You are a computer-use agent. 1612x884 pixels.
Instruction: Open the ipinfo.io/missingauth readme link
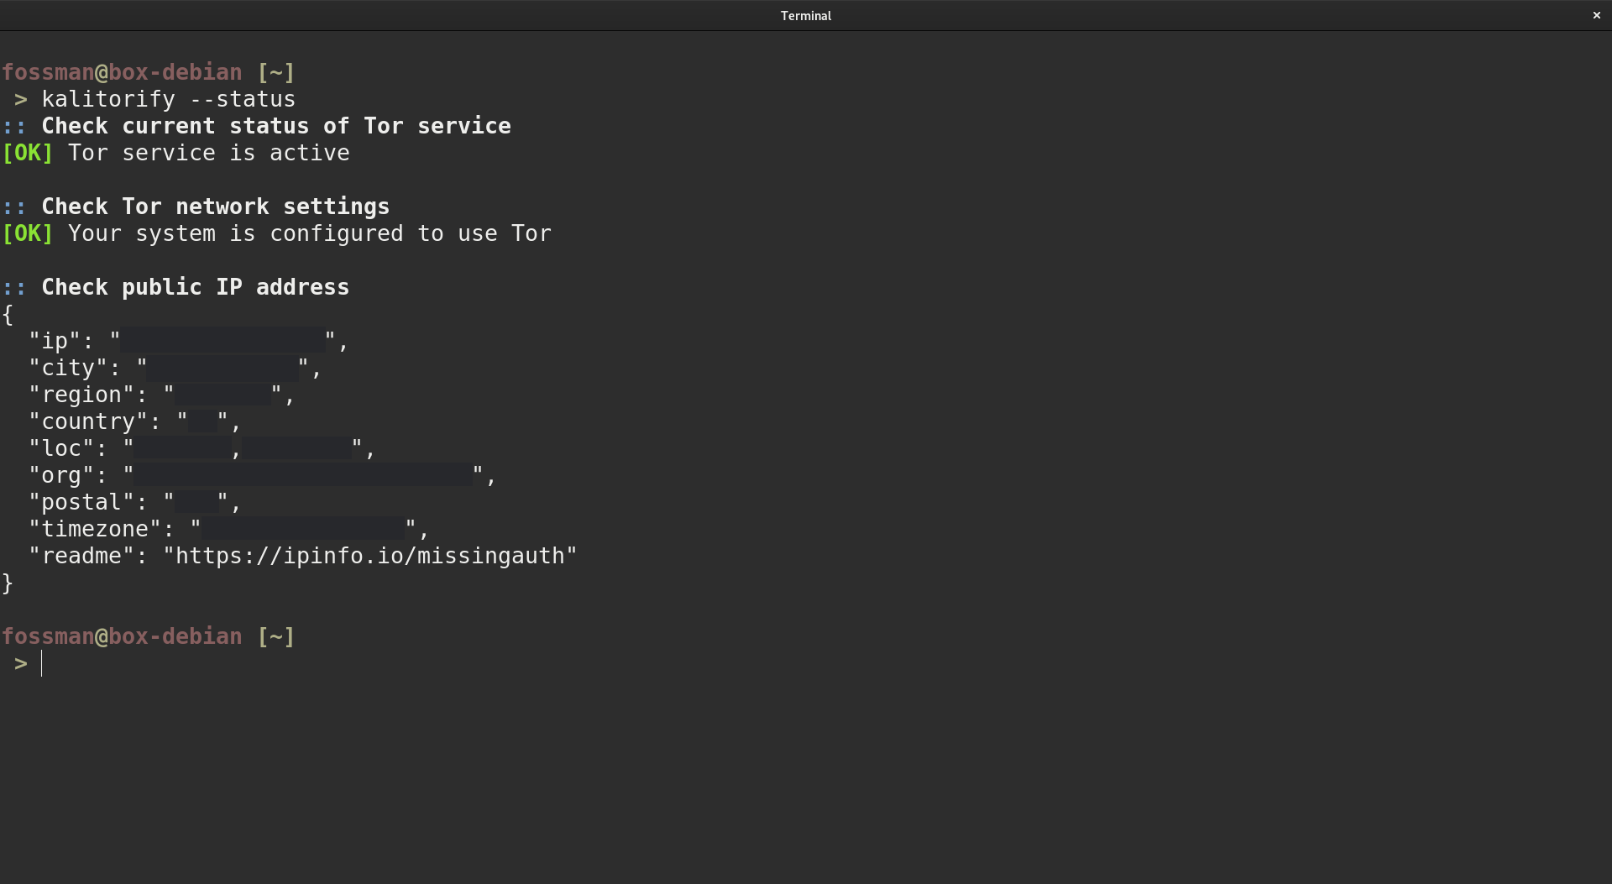pos(370,556)
